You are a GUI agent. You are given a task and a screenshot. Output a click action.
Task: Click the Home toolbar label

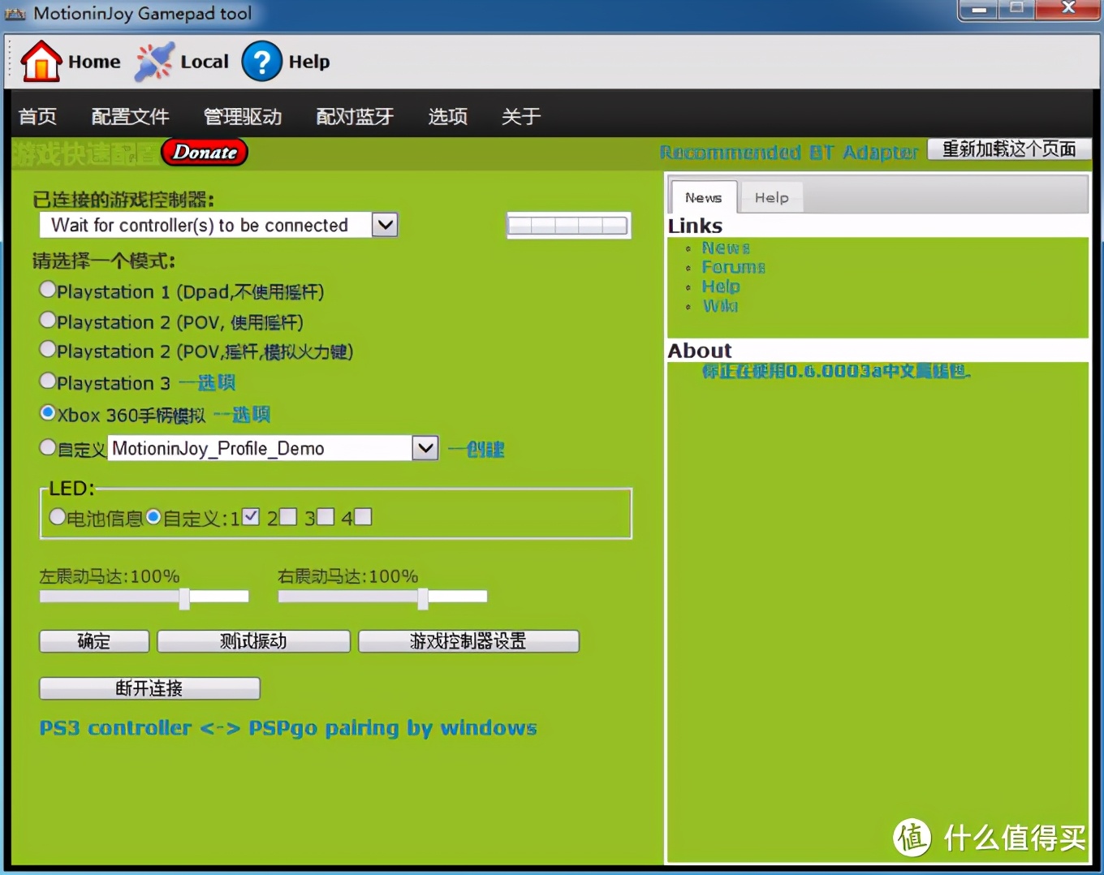[x=94, y=62]
